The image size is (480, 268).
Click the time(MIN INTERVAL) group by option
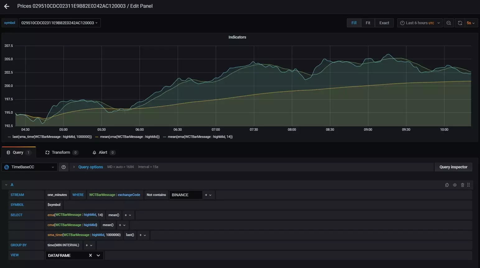tap(63, 245)
